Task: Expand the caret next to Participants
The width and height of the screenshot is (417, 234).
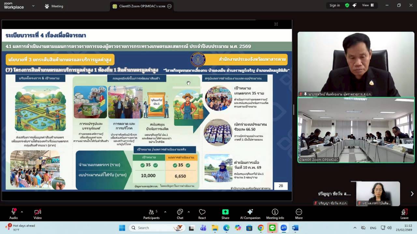Action: pos(165,212)
